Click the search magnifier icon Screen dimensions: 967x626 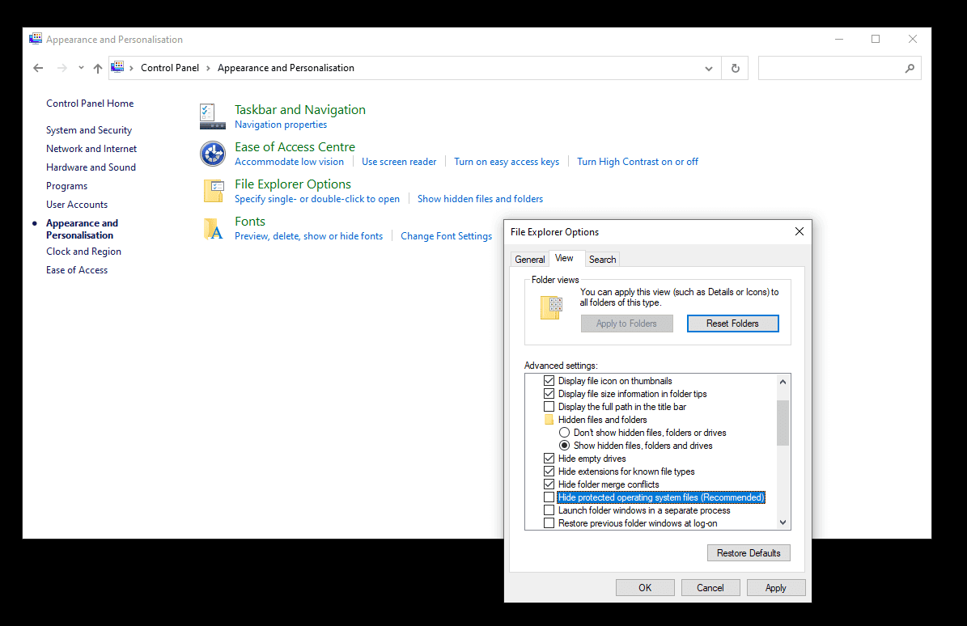point(910,68)
